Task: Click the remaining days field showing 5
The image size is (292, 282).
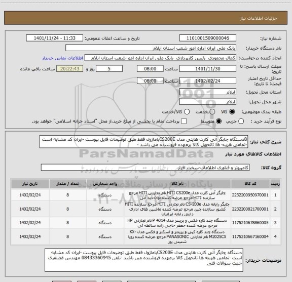Action: [109, 69]
